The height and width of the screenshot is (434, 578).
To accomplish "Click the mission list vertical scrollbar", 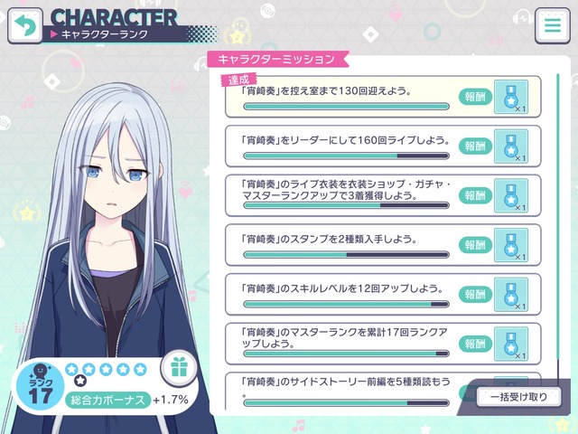I will (x=558, y=229).
